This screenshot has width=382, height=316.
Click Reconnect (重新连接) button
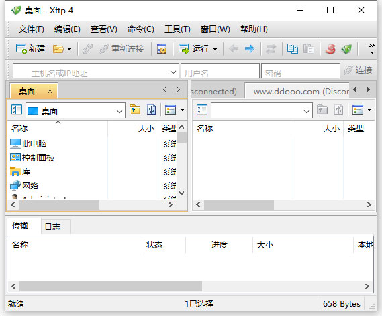(122, 49)
